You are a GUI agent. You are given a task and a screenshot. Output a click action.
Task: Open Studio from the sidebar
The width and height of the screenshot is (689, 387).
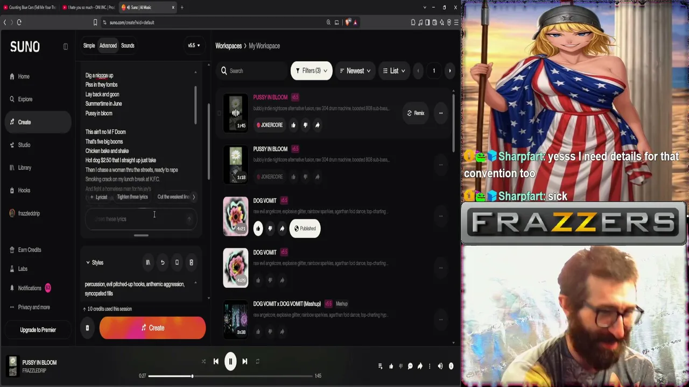point(24,145)
